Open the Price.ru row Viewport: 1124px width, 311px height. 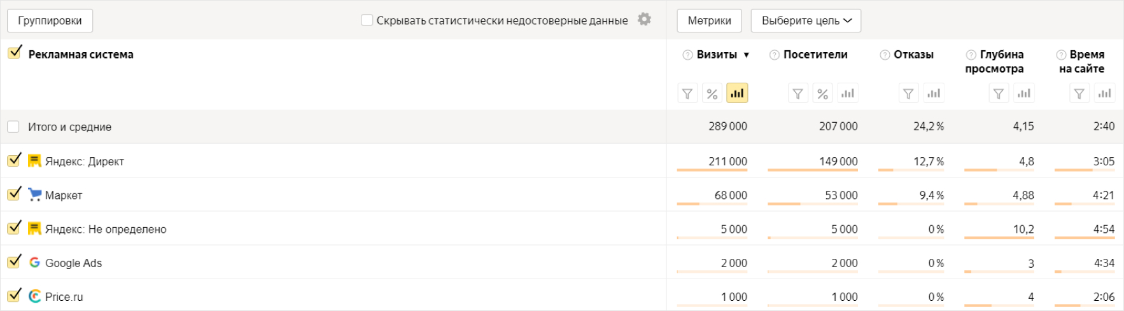click(64, 297)
